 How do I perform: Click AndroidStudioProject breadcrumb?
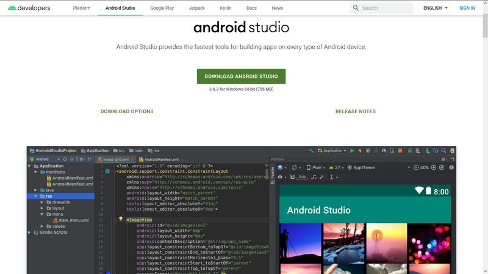click(x=53, y=150)
